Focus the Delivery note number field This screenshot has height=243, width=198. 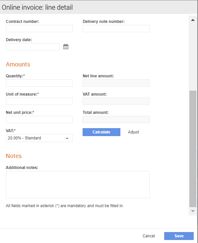[x=116, y=29]
